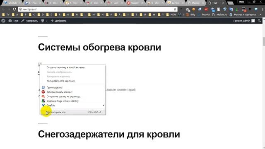
Task: Open a new browser tab
Action: (230, 3)
